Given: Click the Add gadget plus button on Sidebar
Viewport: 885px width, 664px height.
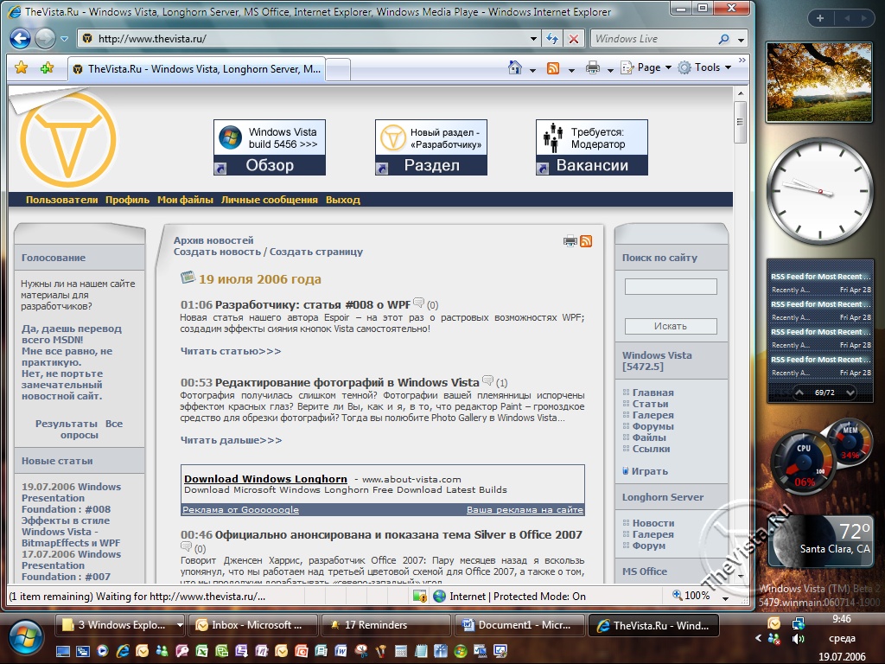Looking at the screenshot, I should 820,18.
